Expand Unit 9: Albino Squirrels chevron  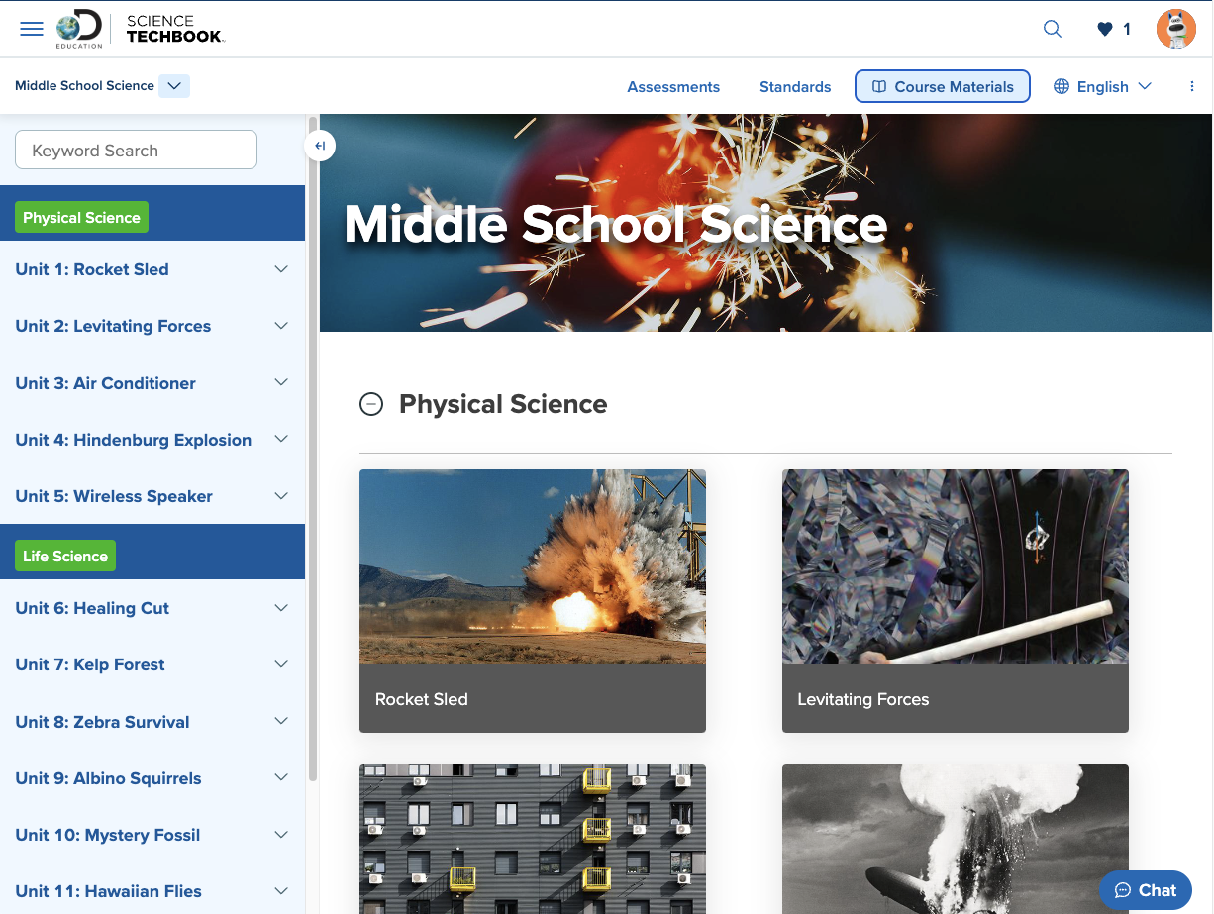coord(281,778)
